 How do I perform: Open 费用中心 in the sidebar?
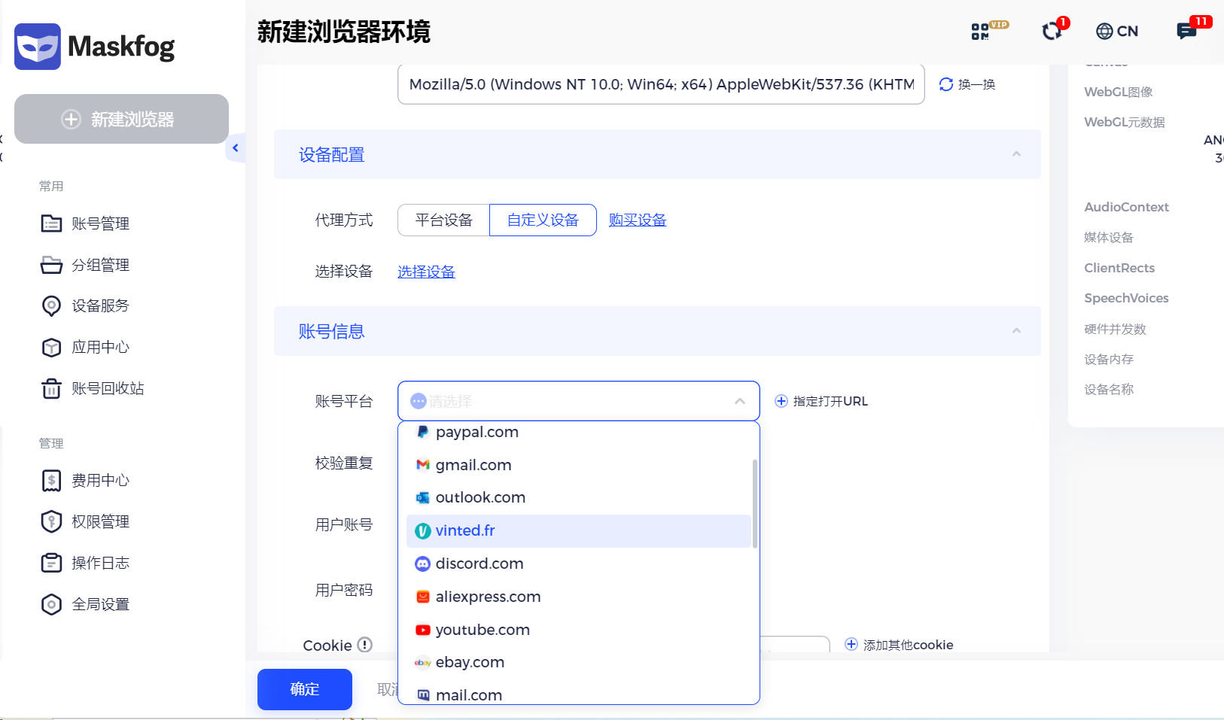click(85, 480)
